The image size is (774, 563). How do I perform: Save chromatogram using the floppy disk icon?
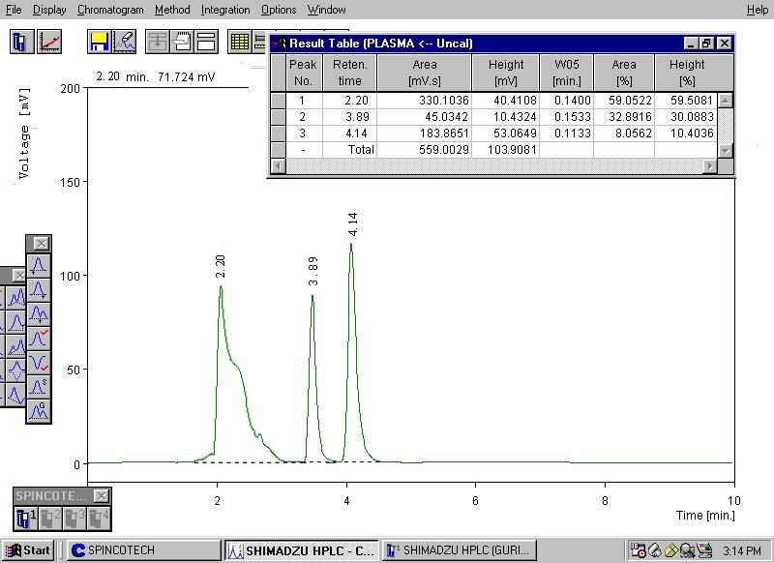(x=99, y=42)
